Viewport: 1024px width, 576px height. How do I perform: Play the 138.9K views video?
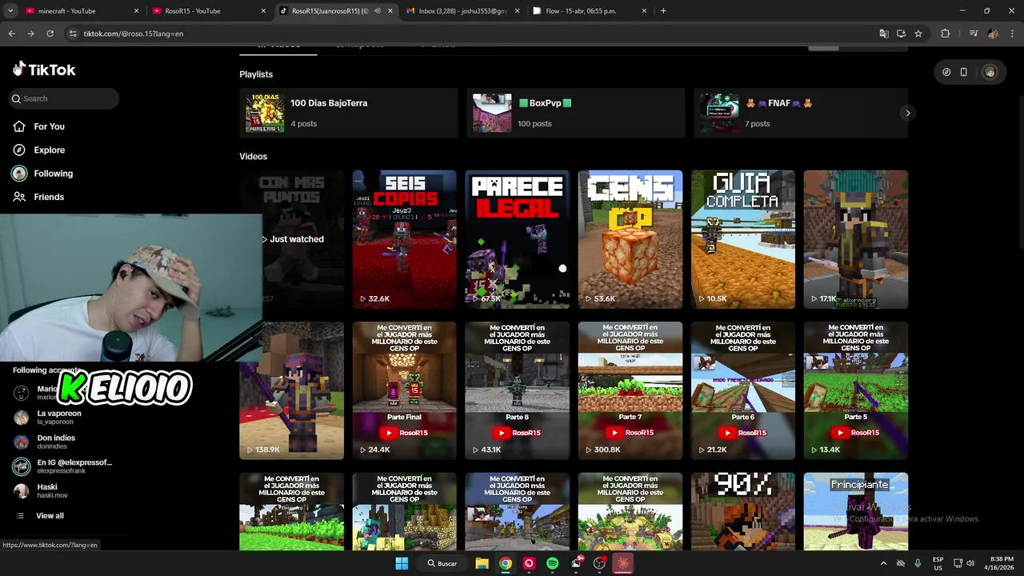292,390
